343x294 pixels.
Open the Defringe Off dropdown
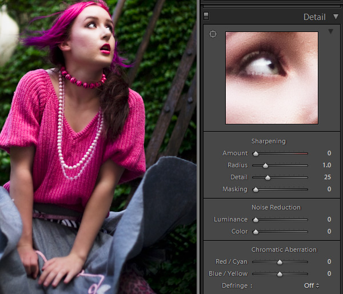click(312, 285)
